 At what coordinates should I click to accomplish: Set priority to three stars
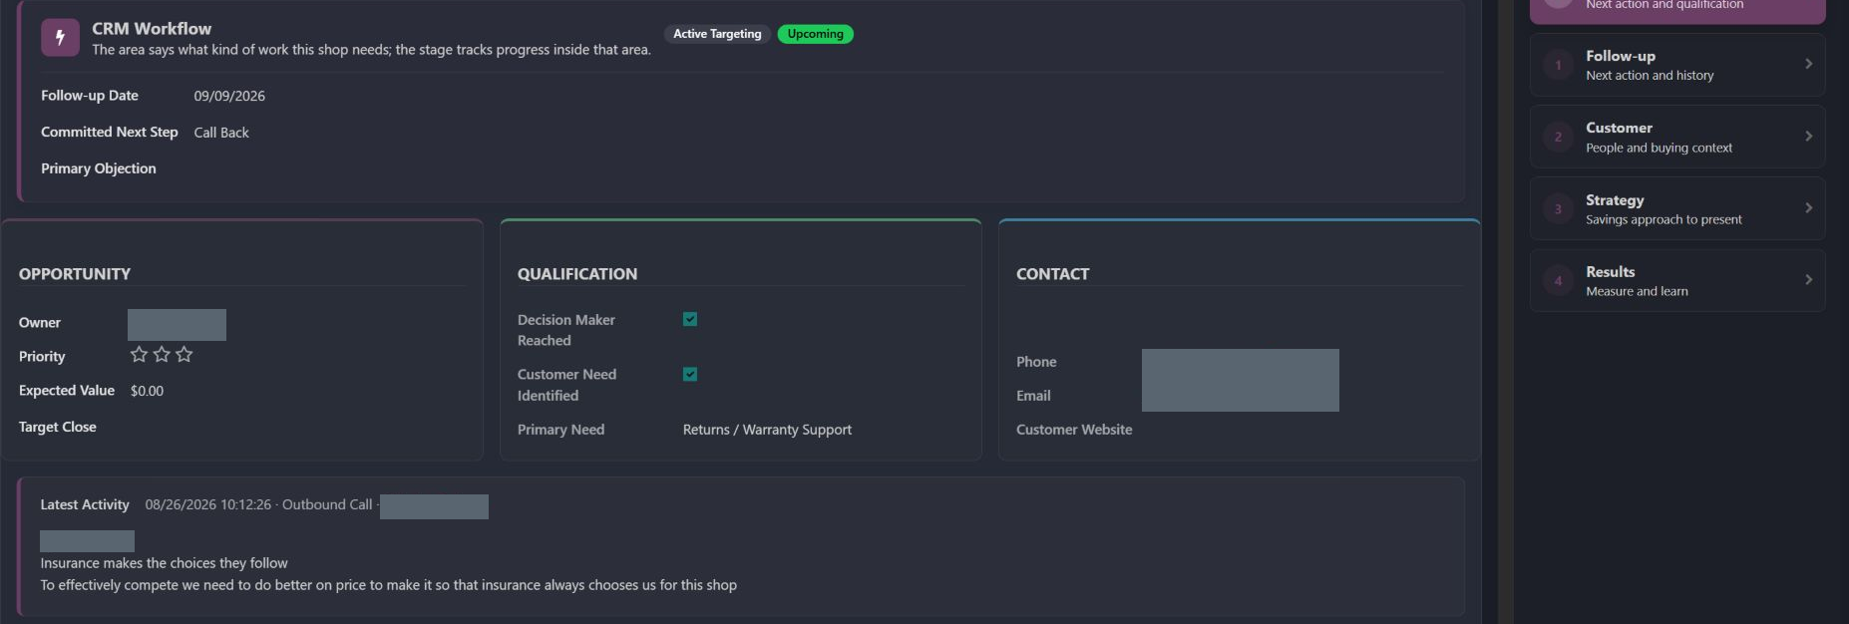184,355
